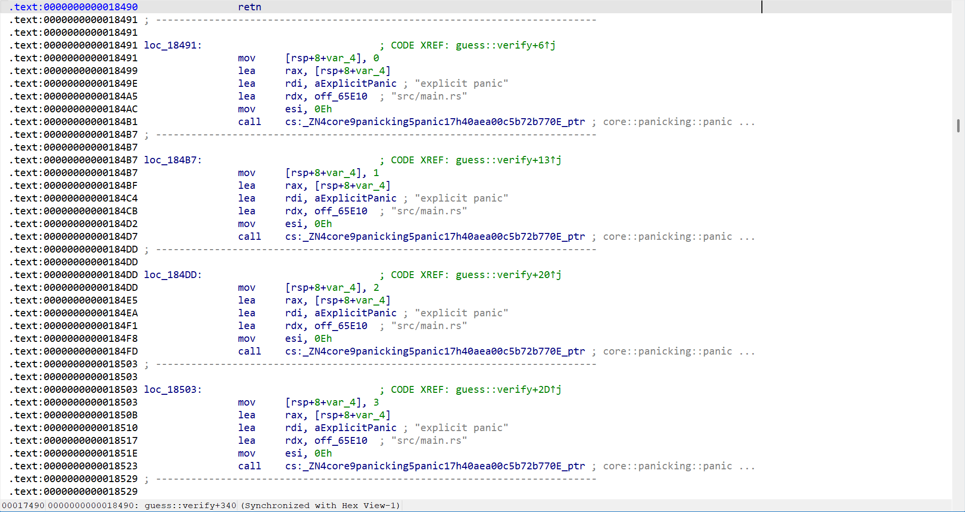965x512 pixels.
Task: Follow the guess::verify+2D code xref
Action: 508,389
